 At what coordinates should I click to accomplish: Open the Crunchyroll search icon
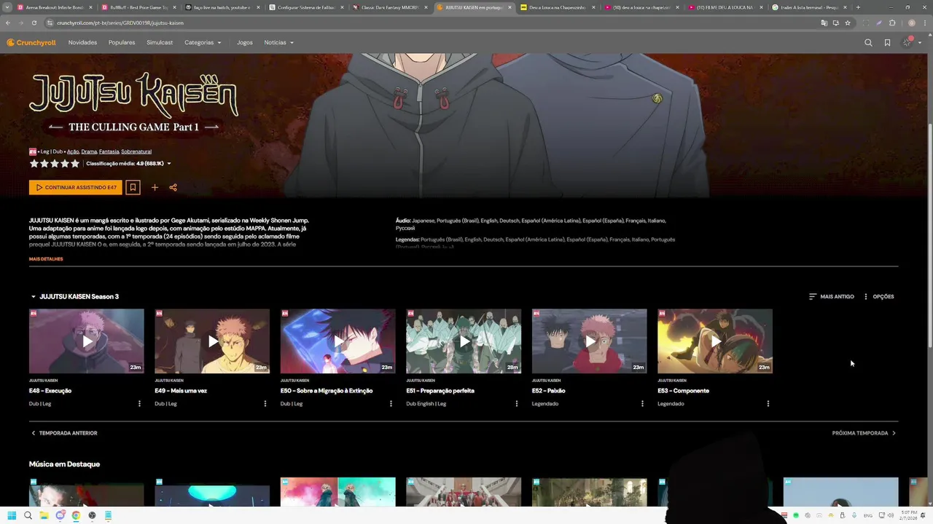click(868, 43)
